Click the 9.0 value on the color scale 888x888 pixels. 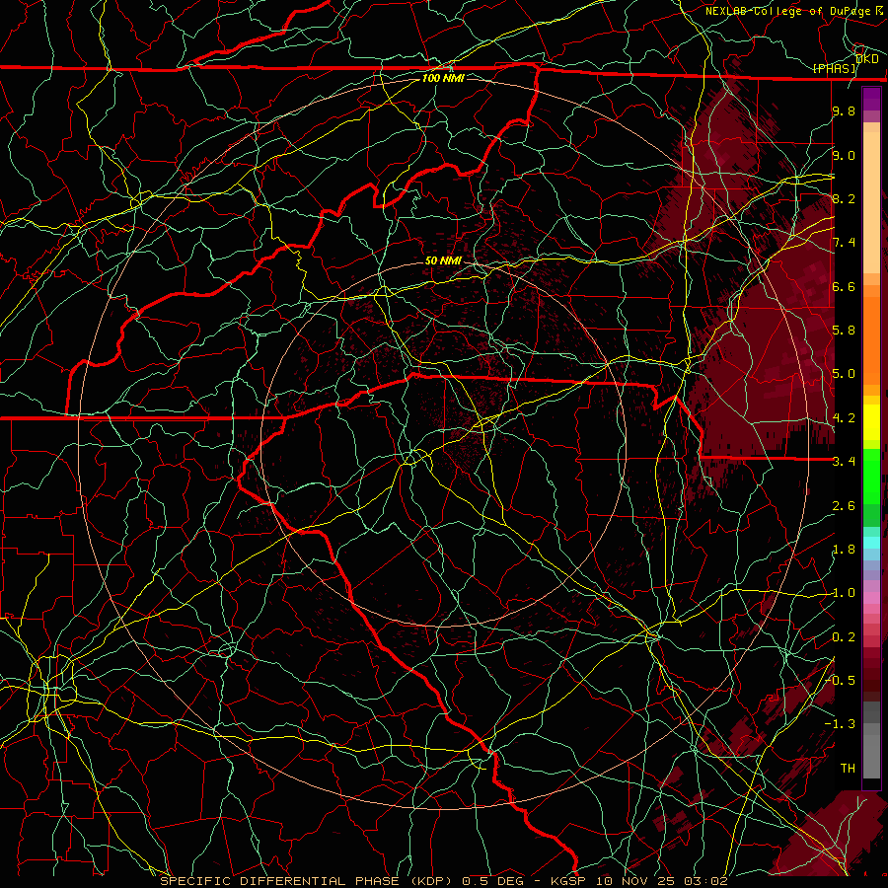coord(844,155)
